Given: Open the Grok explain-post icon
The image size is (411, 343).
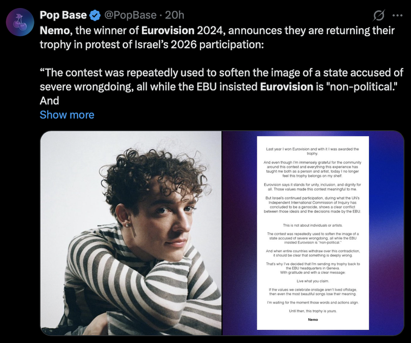Looking at the screenshot, I should [x=379, y=15].
